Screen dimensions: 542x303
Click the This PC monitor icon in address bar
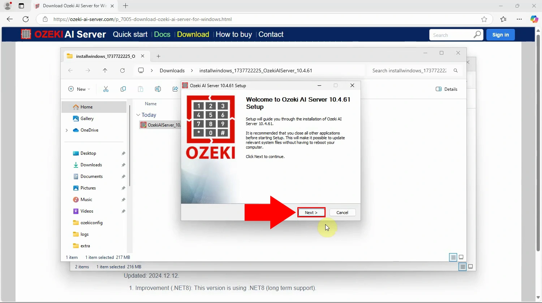click(141, 71)
